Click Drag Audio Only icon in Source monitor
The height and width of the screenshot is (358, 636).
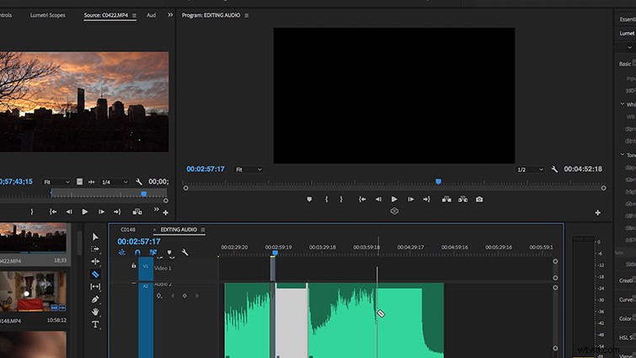(x=92, y=182)
